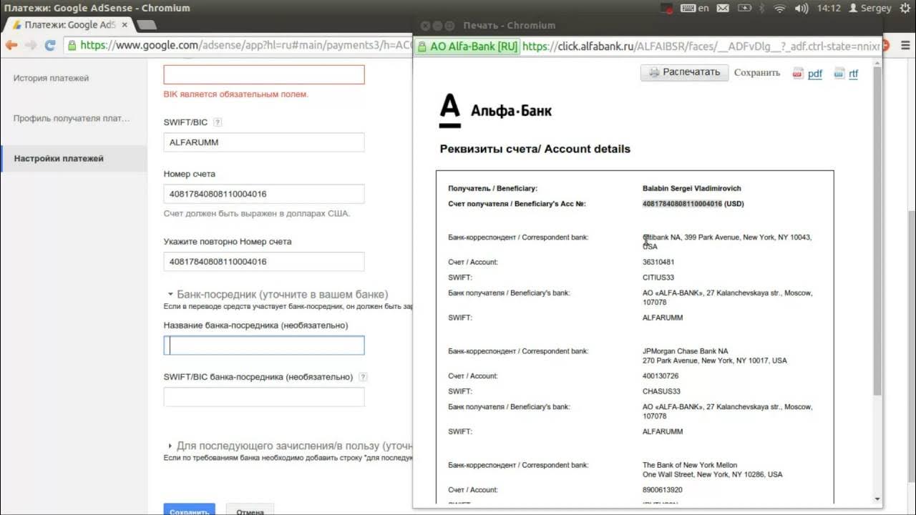The image size is (916, 515).
Task: Click the Сохранить label in print window
Action: click(757, 73)
